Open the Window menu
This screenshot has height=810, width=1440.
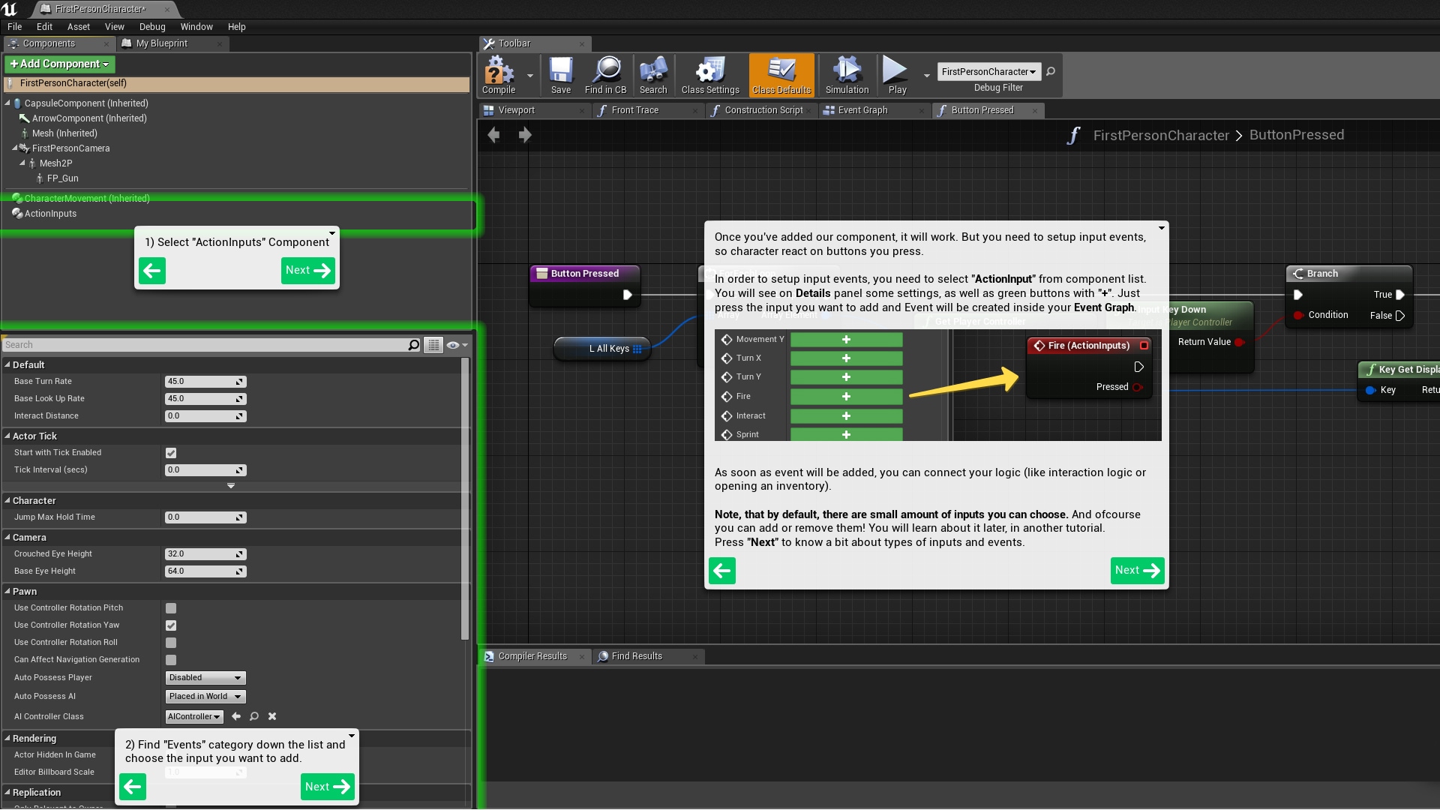(x=196, y=26)
